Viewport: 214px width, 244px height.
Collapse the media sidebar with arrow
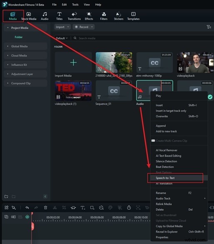click(45, 196)
